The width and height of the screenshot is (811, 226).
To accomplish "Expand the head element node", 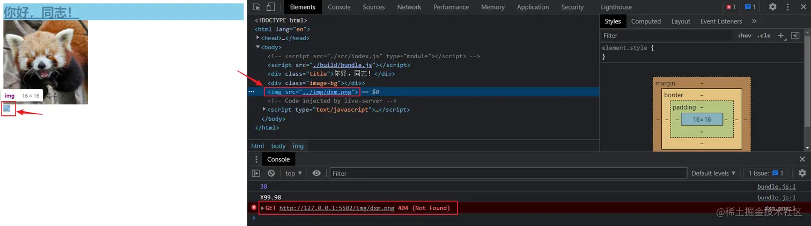I will [258, 38].
